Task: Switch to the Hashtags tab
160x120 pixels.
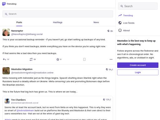Action: 57,22
